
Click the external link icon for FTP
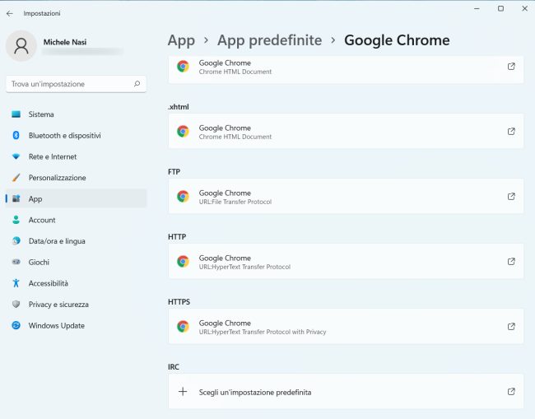pyautogui.click(x=511, y=197)
